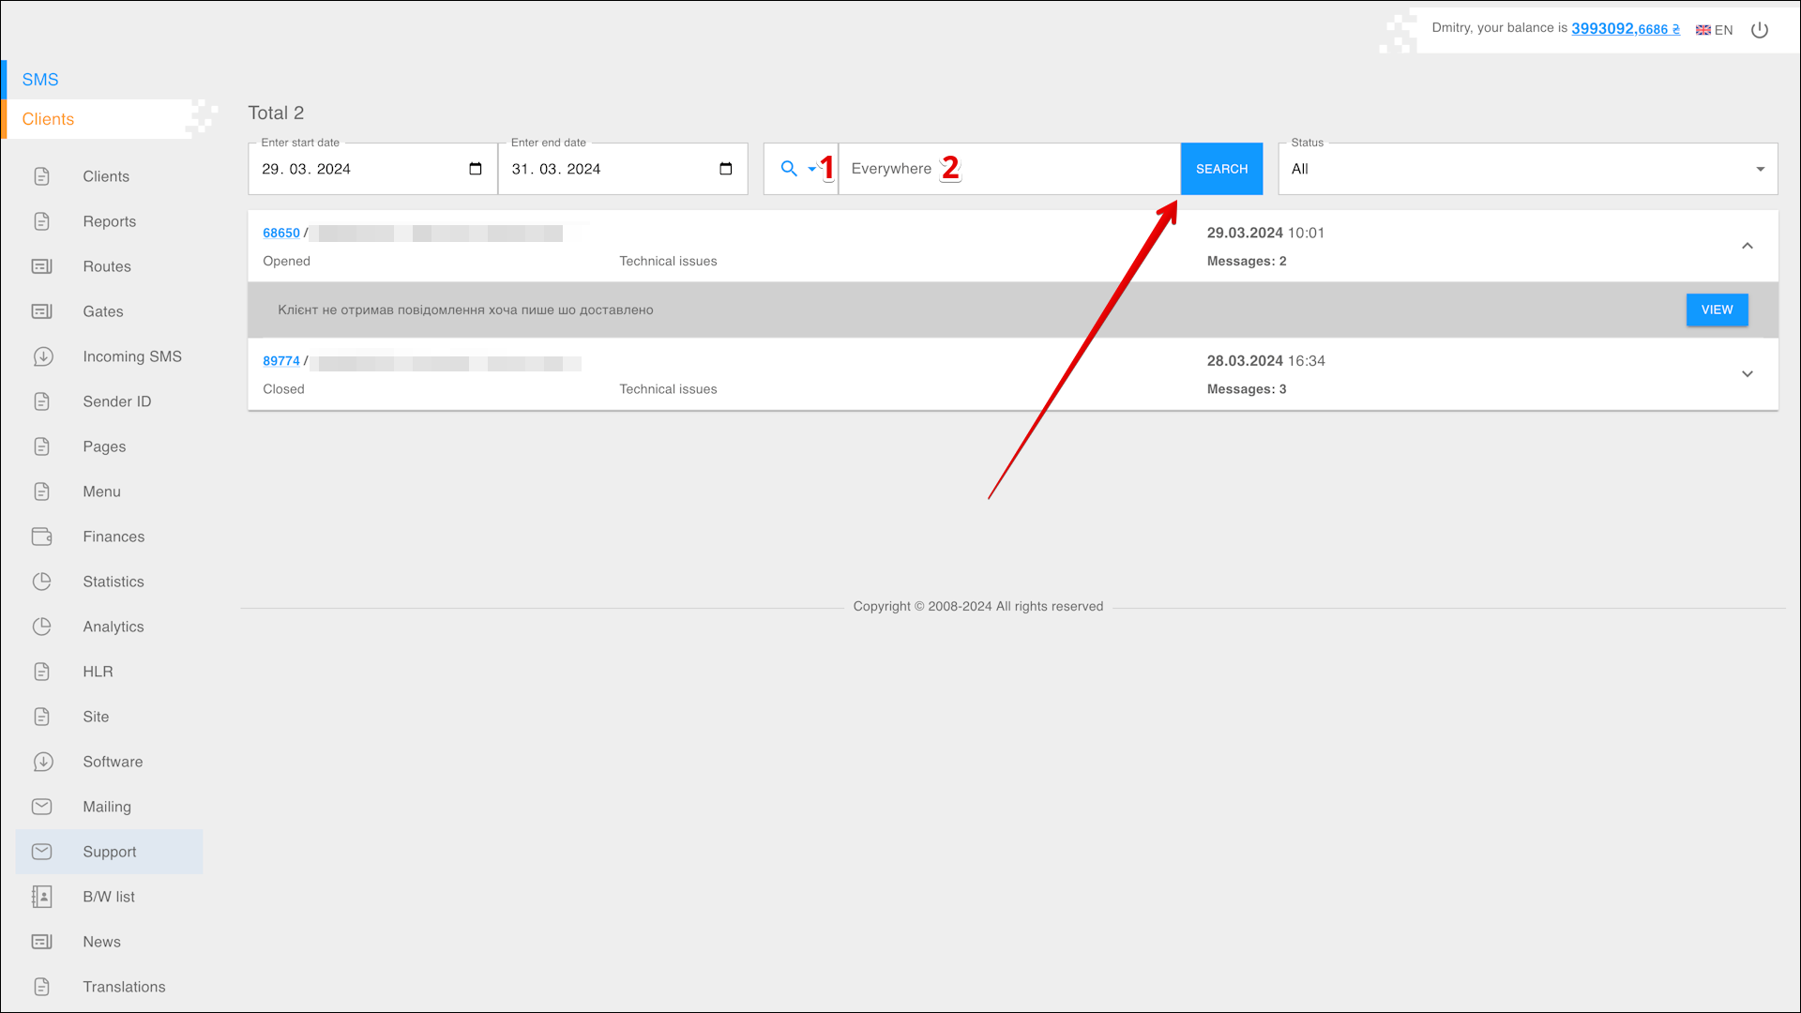Screen dimensions: 1801x1013
Task: Click the Finances wallet icon
Action: (42, 537)
